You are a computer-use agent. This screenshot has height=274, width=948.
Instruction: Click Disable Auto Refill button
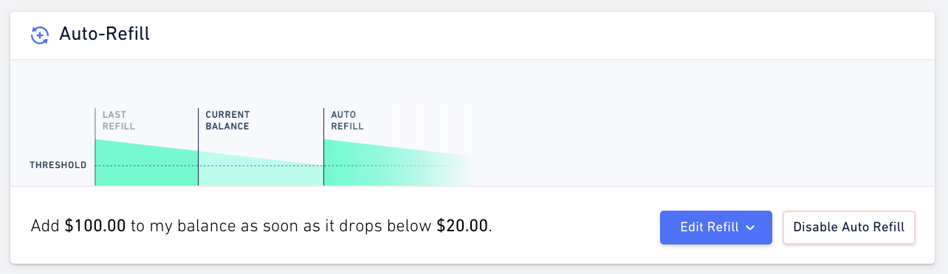pos(848,227)
